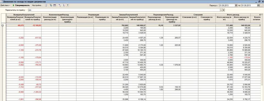Click the table header layout icon
This screenshot has width=264, height=101.
[x=54, y=5]
